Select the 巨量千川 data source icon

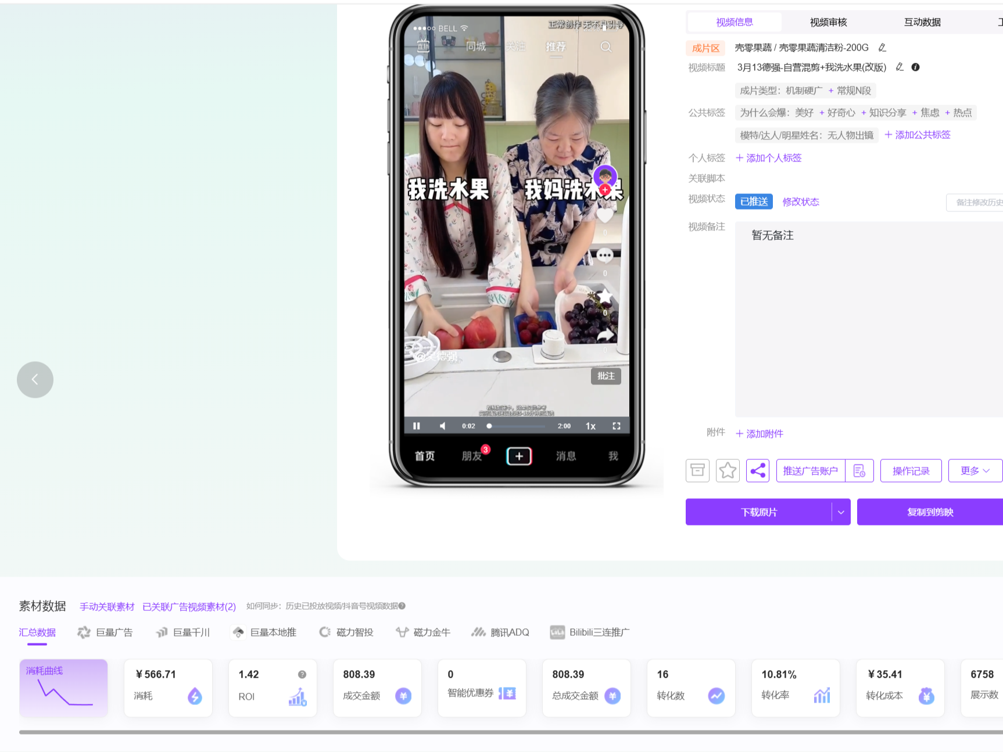162,632
